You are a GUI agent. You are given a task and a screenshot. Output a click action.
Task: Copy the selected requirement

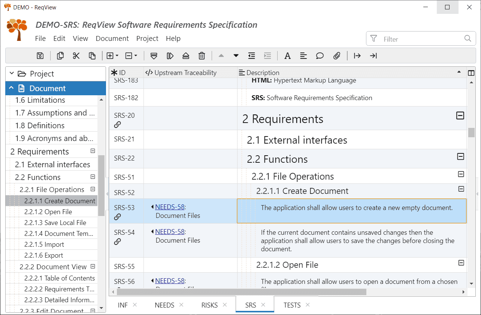60,55
